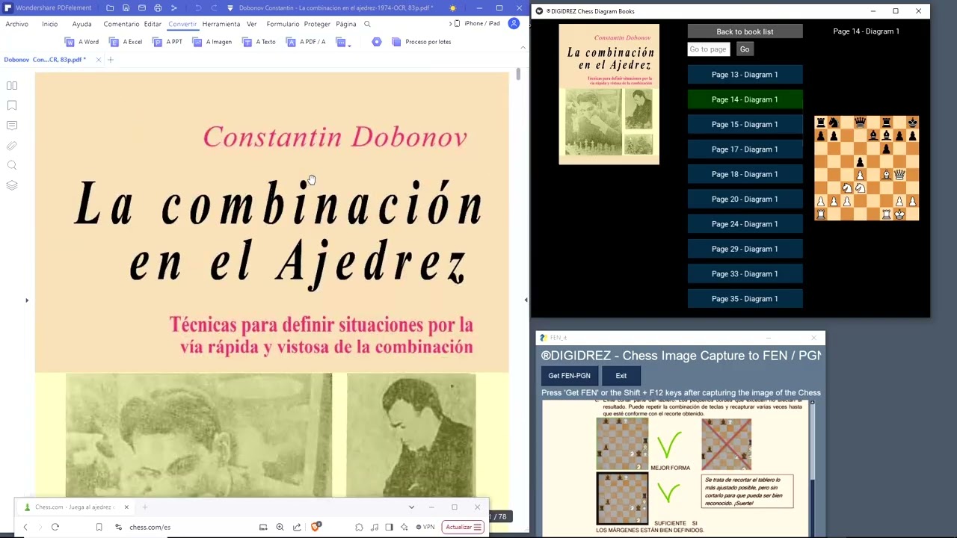Viewport: 957px width, 538px height.
Task: Click the save icon in PDFelement title bar
Action: pos(126,8)
